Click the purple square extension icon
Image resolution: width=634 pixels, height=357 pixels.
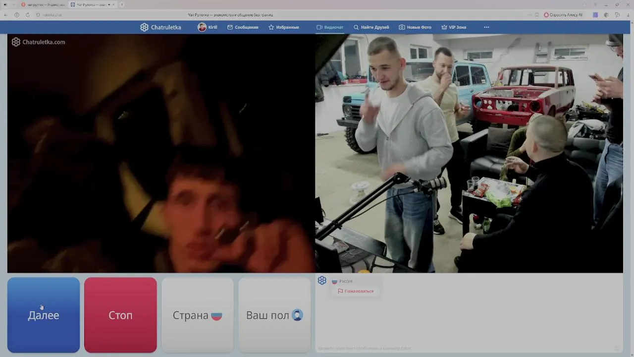[x=595, y=15]
